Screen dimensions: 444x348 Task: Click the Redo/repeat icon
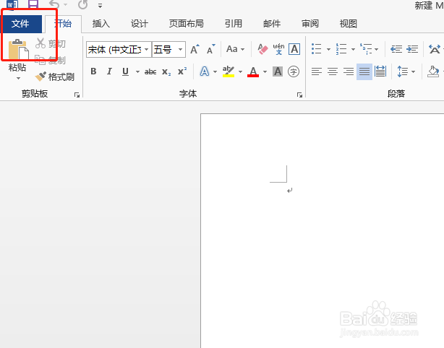[x=83, y=4]
